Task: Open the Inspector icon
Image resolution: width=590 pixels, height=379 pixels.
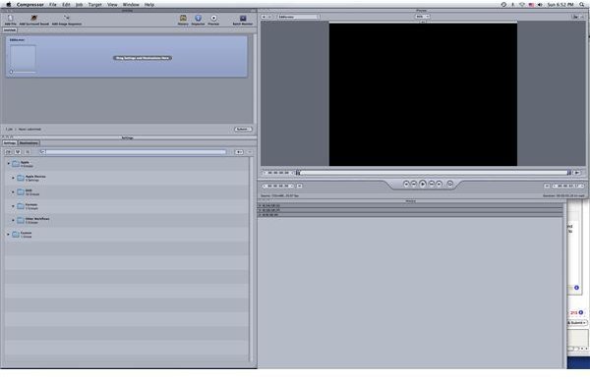Action: pyautogui.click(x=198, y=19)
